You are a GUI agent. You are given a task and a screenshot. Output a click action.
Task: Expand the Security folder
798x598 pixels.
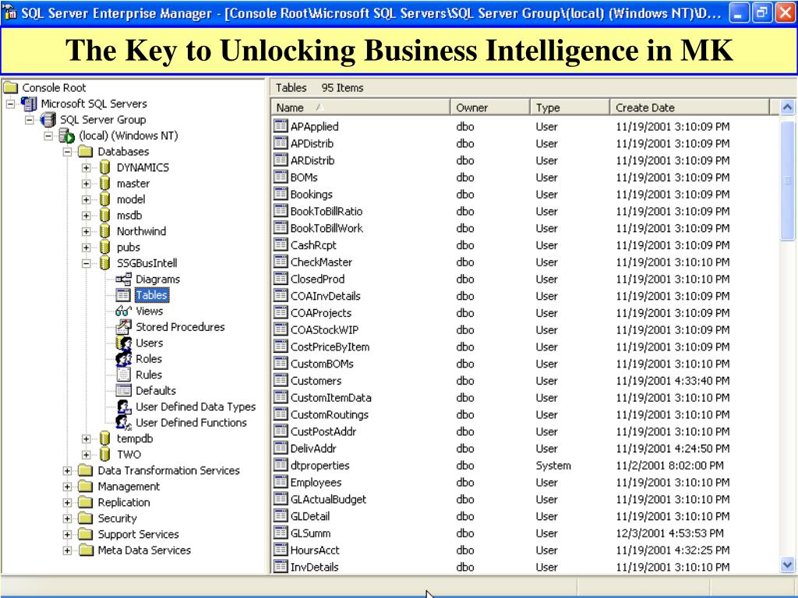click(67, 519)
